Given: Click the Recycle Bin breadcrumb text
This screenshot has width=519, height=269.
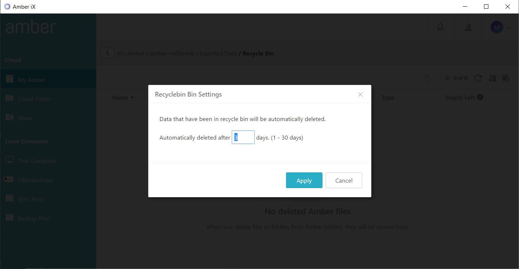Looking at the screenshot, I should 258,54.
